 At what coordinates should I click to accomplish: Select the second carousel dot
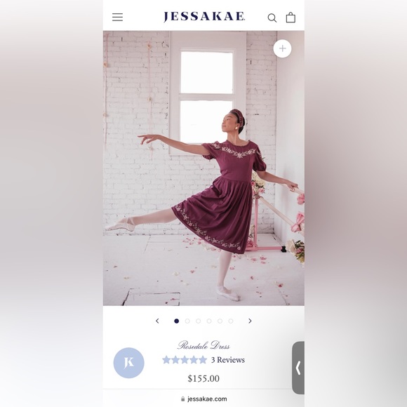[x=187, y=321]
